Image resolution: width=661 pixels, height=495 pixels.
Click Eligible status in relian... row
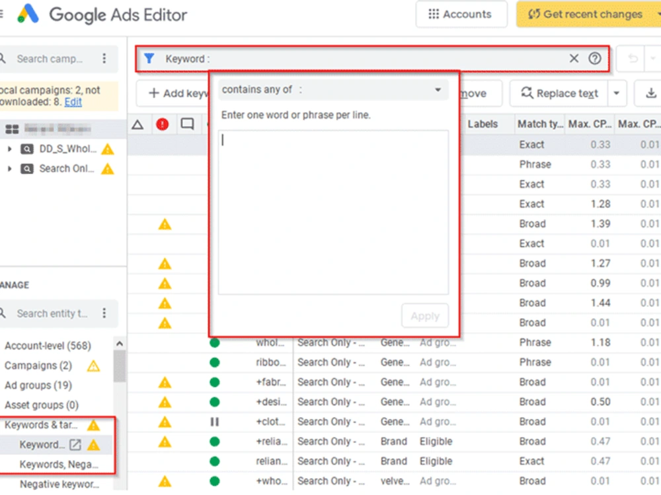(x=436, y=461)
